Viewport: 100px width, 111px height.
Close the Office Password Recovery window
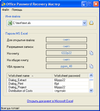click(x=96, y=4)
